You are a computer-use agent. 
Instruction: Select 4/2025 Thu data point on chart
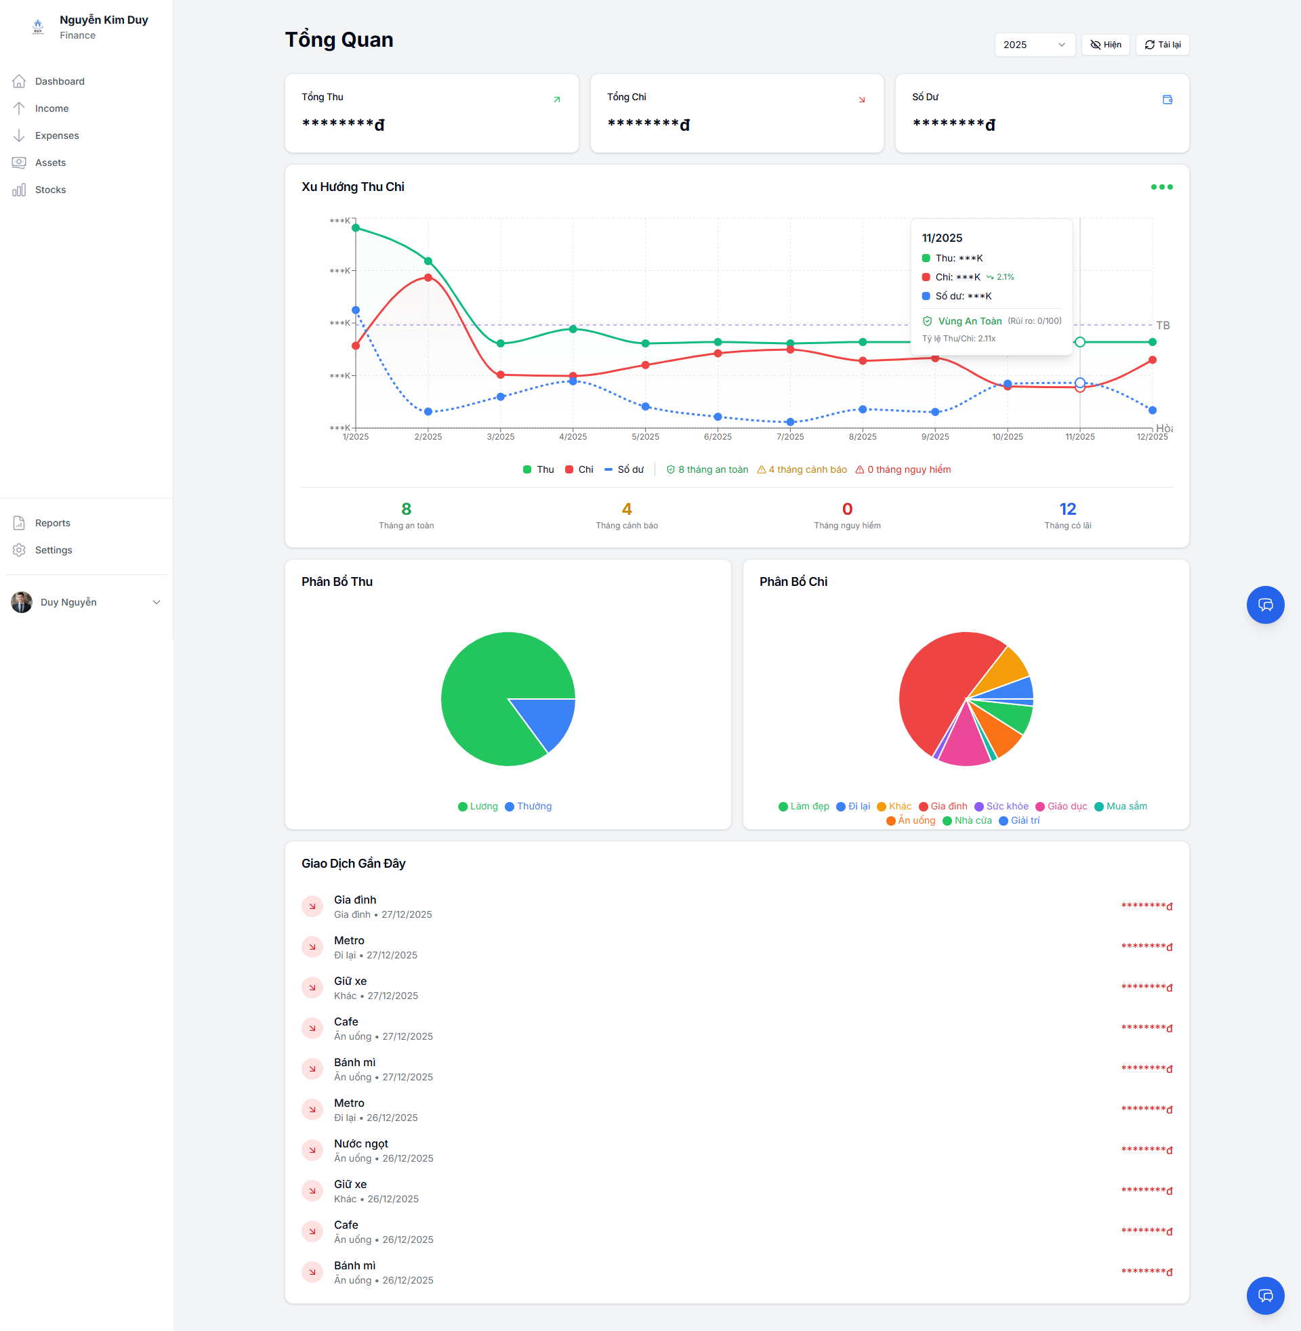pyautogui.click(x=573, y=329)
